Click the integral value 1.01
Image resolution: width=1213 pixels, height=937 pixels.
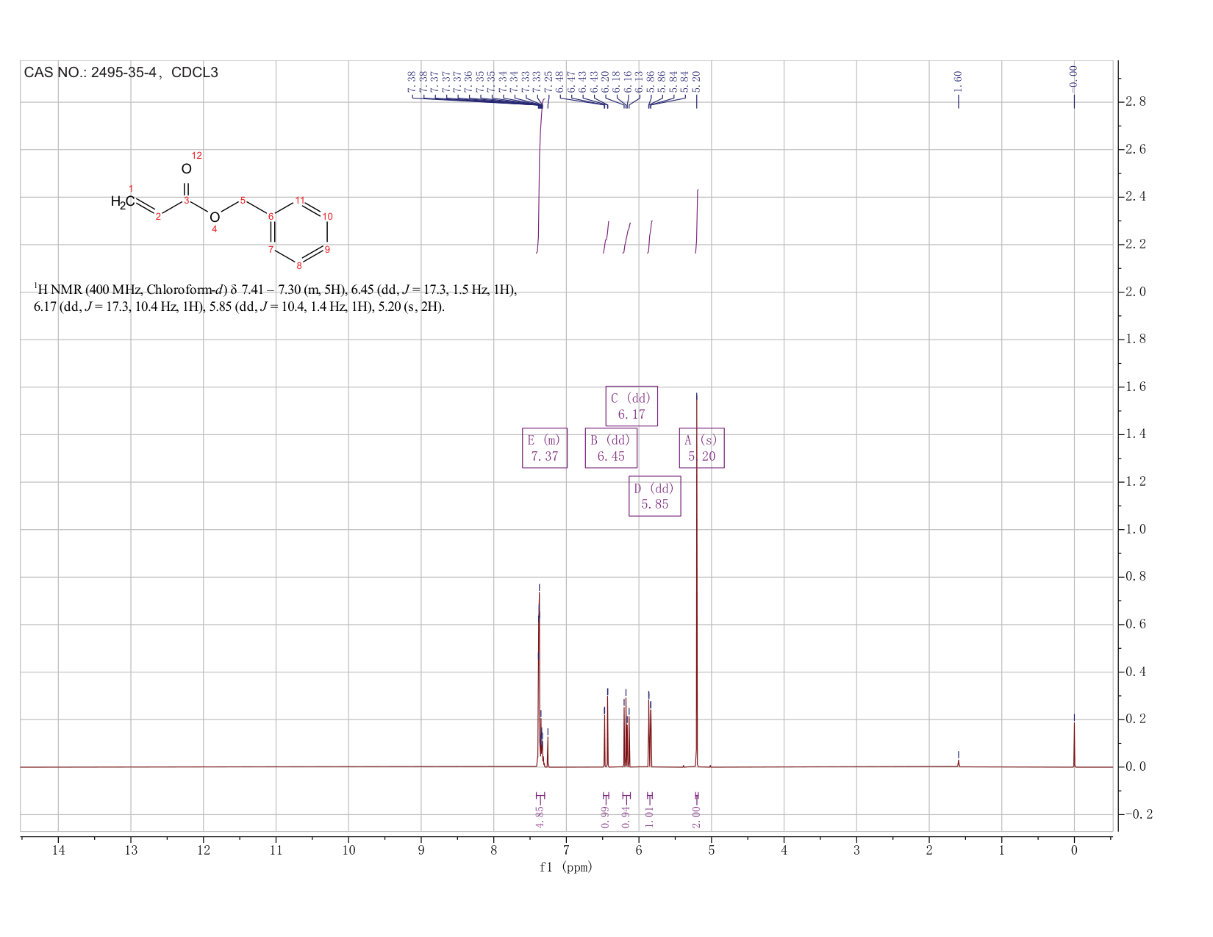650,816
